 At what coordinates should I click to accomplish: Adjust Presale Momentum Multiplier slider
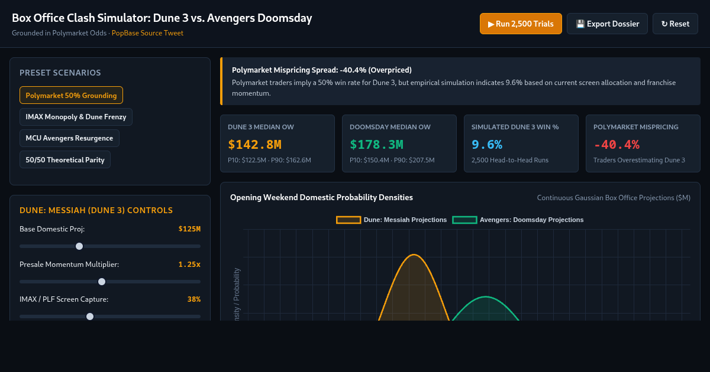click(110, 282)
